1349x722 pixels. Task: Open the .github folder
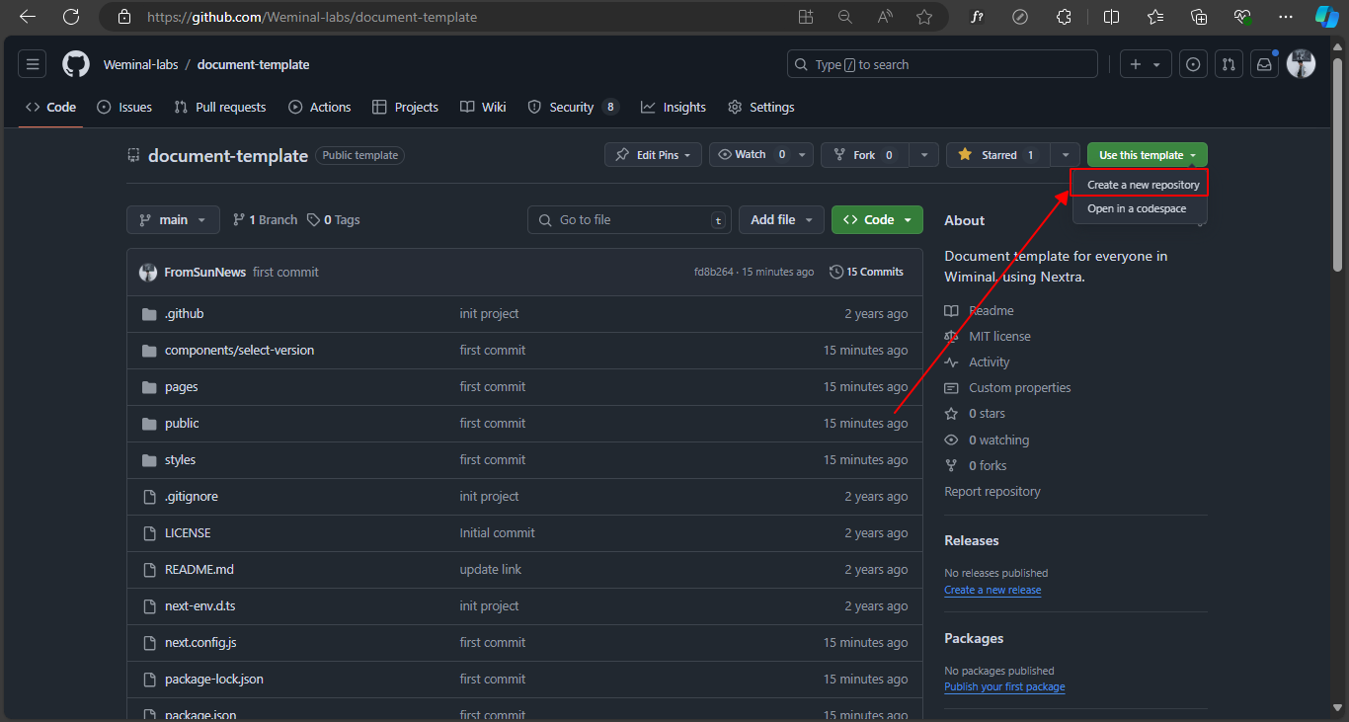click(184, 313)
